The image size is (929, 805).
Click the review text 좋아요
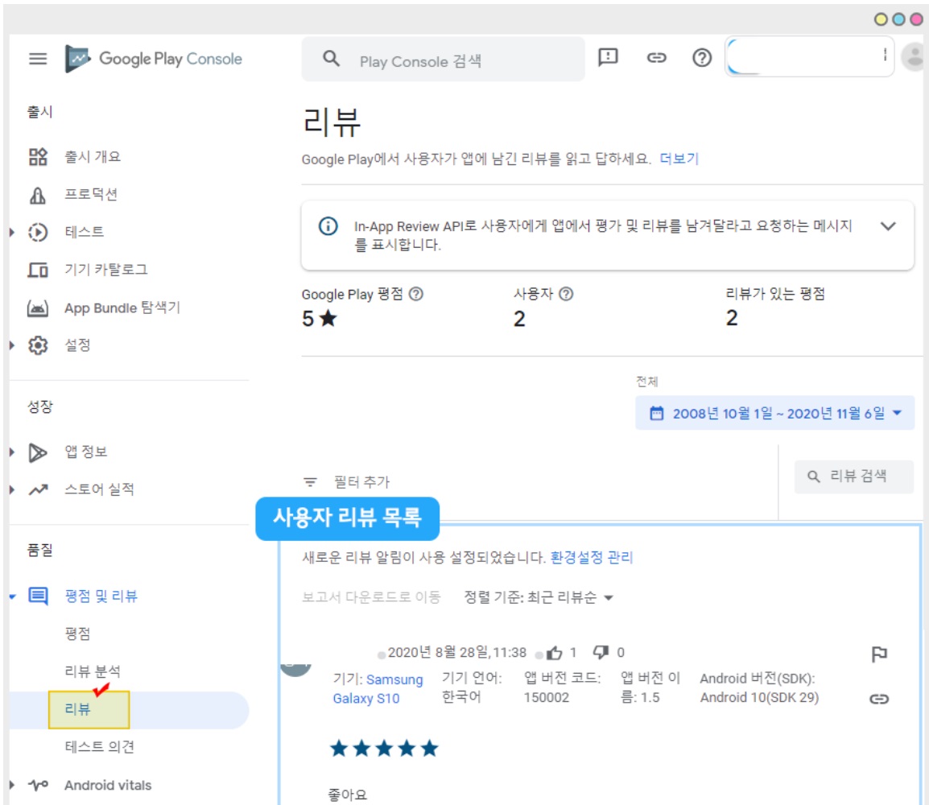[348, 795]
